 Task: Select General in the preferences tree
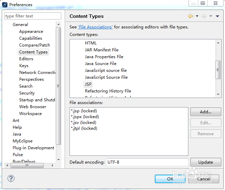(20, 25)
